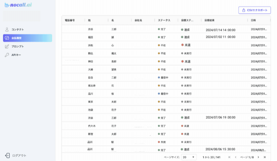Click the conversation history chat icon
The height and width of the screenshot is (161, 277).
click(x=7, y=38)
